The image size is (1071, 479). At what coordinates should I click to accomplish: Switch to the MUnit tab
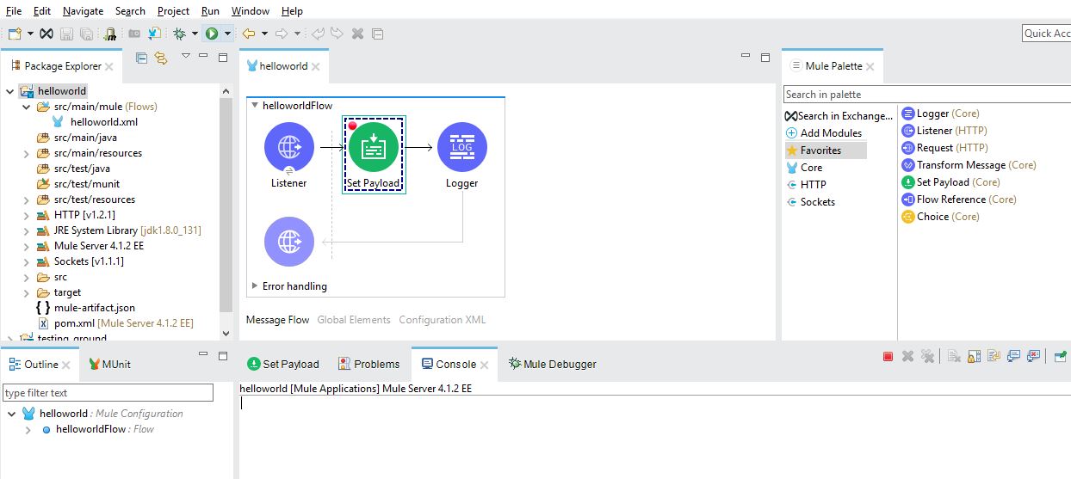tap(109, 364)
